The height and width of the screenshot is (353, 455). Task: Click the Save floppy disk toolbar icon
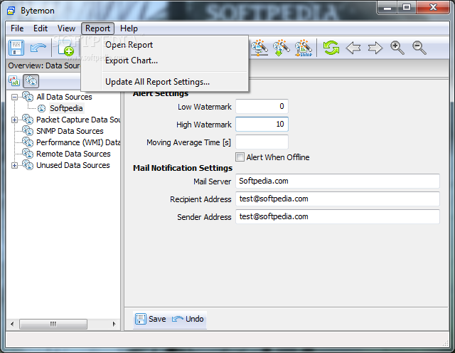16,48
